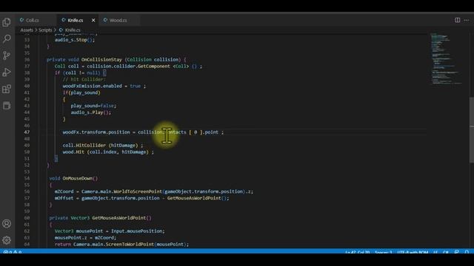474x266 pixels.
Task: Click the Scripts breadcrumb
Action: (45, 30)
